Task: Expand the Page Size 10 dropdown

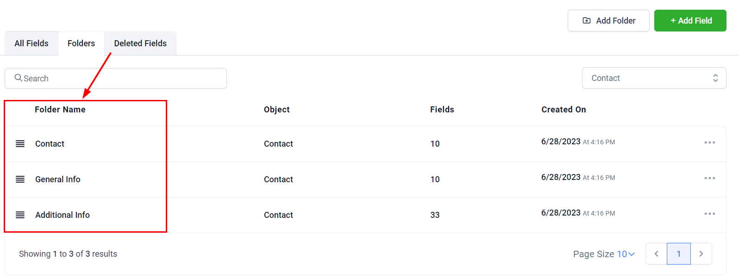Action: (x=625, y=254)
